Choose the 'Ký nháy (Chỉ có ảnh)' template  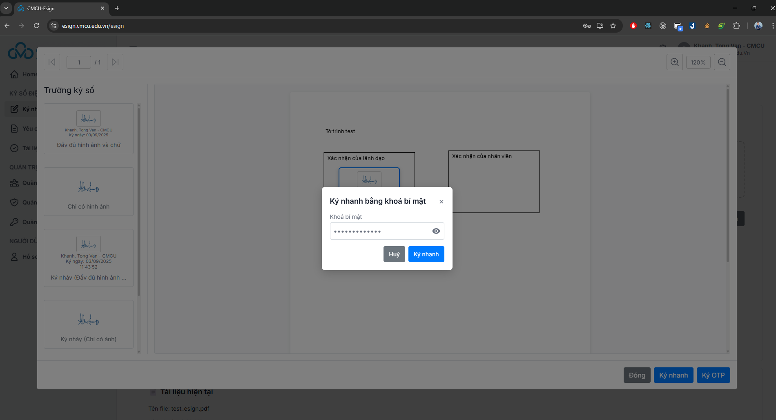[x=89, y=324]
